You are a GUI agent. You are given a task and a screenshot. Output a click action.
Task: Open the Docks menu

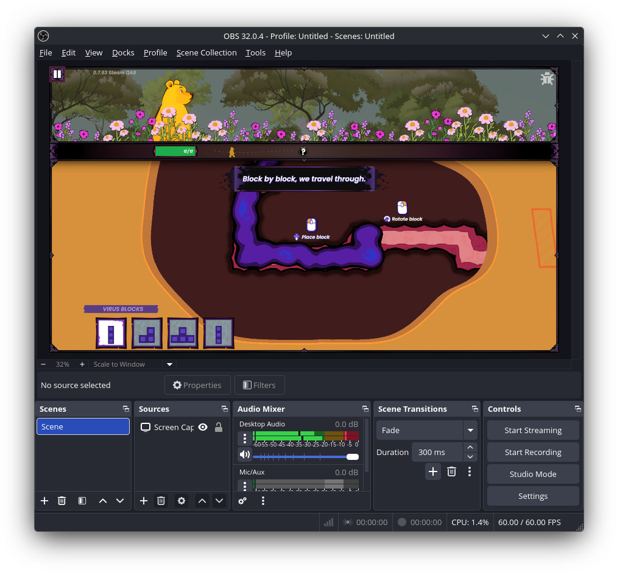pyautogui.click(x=123, y=52)
